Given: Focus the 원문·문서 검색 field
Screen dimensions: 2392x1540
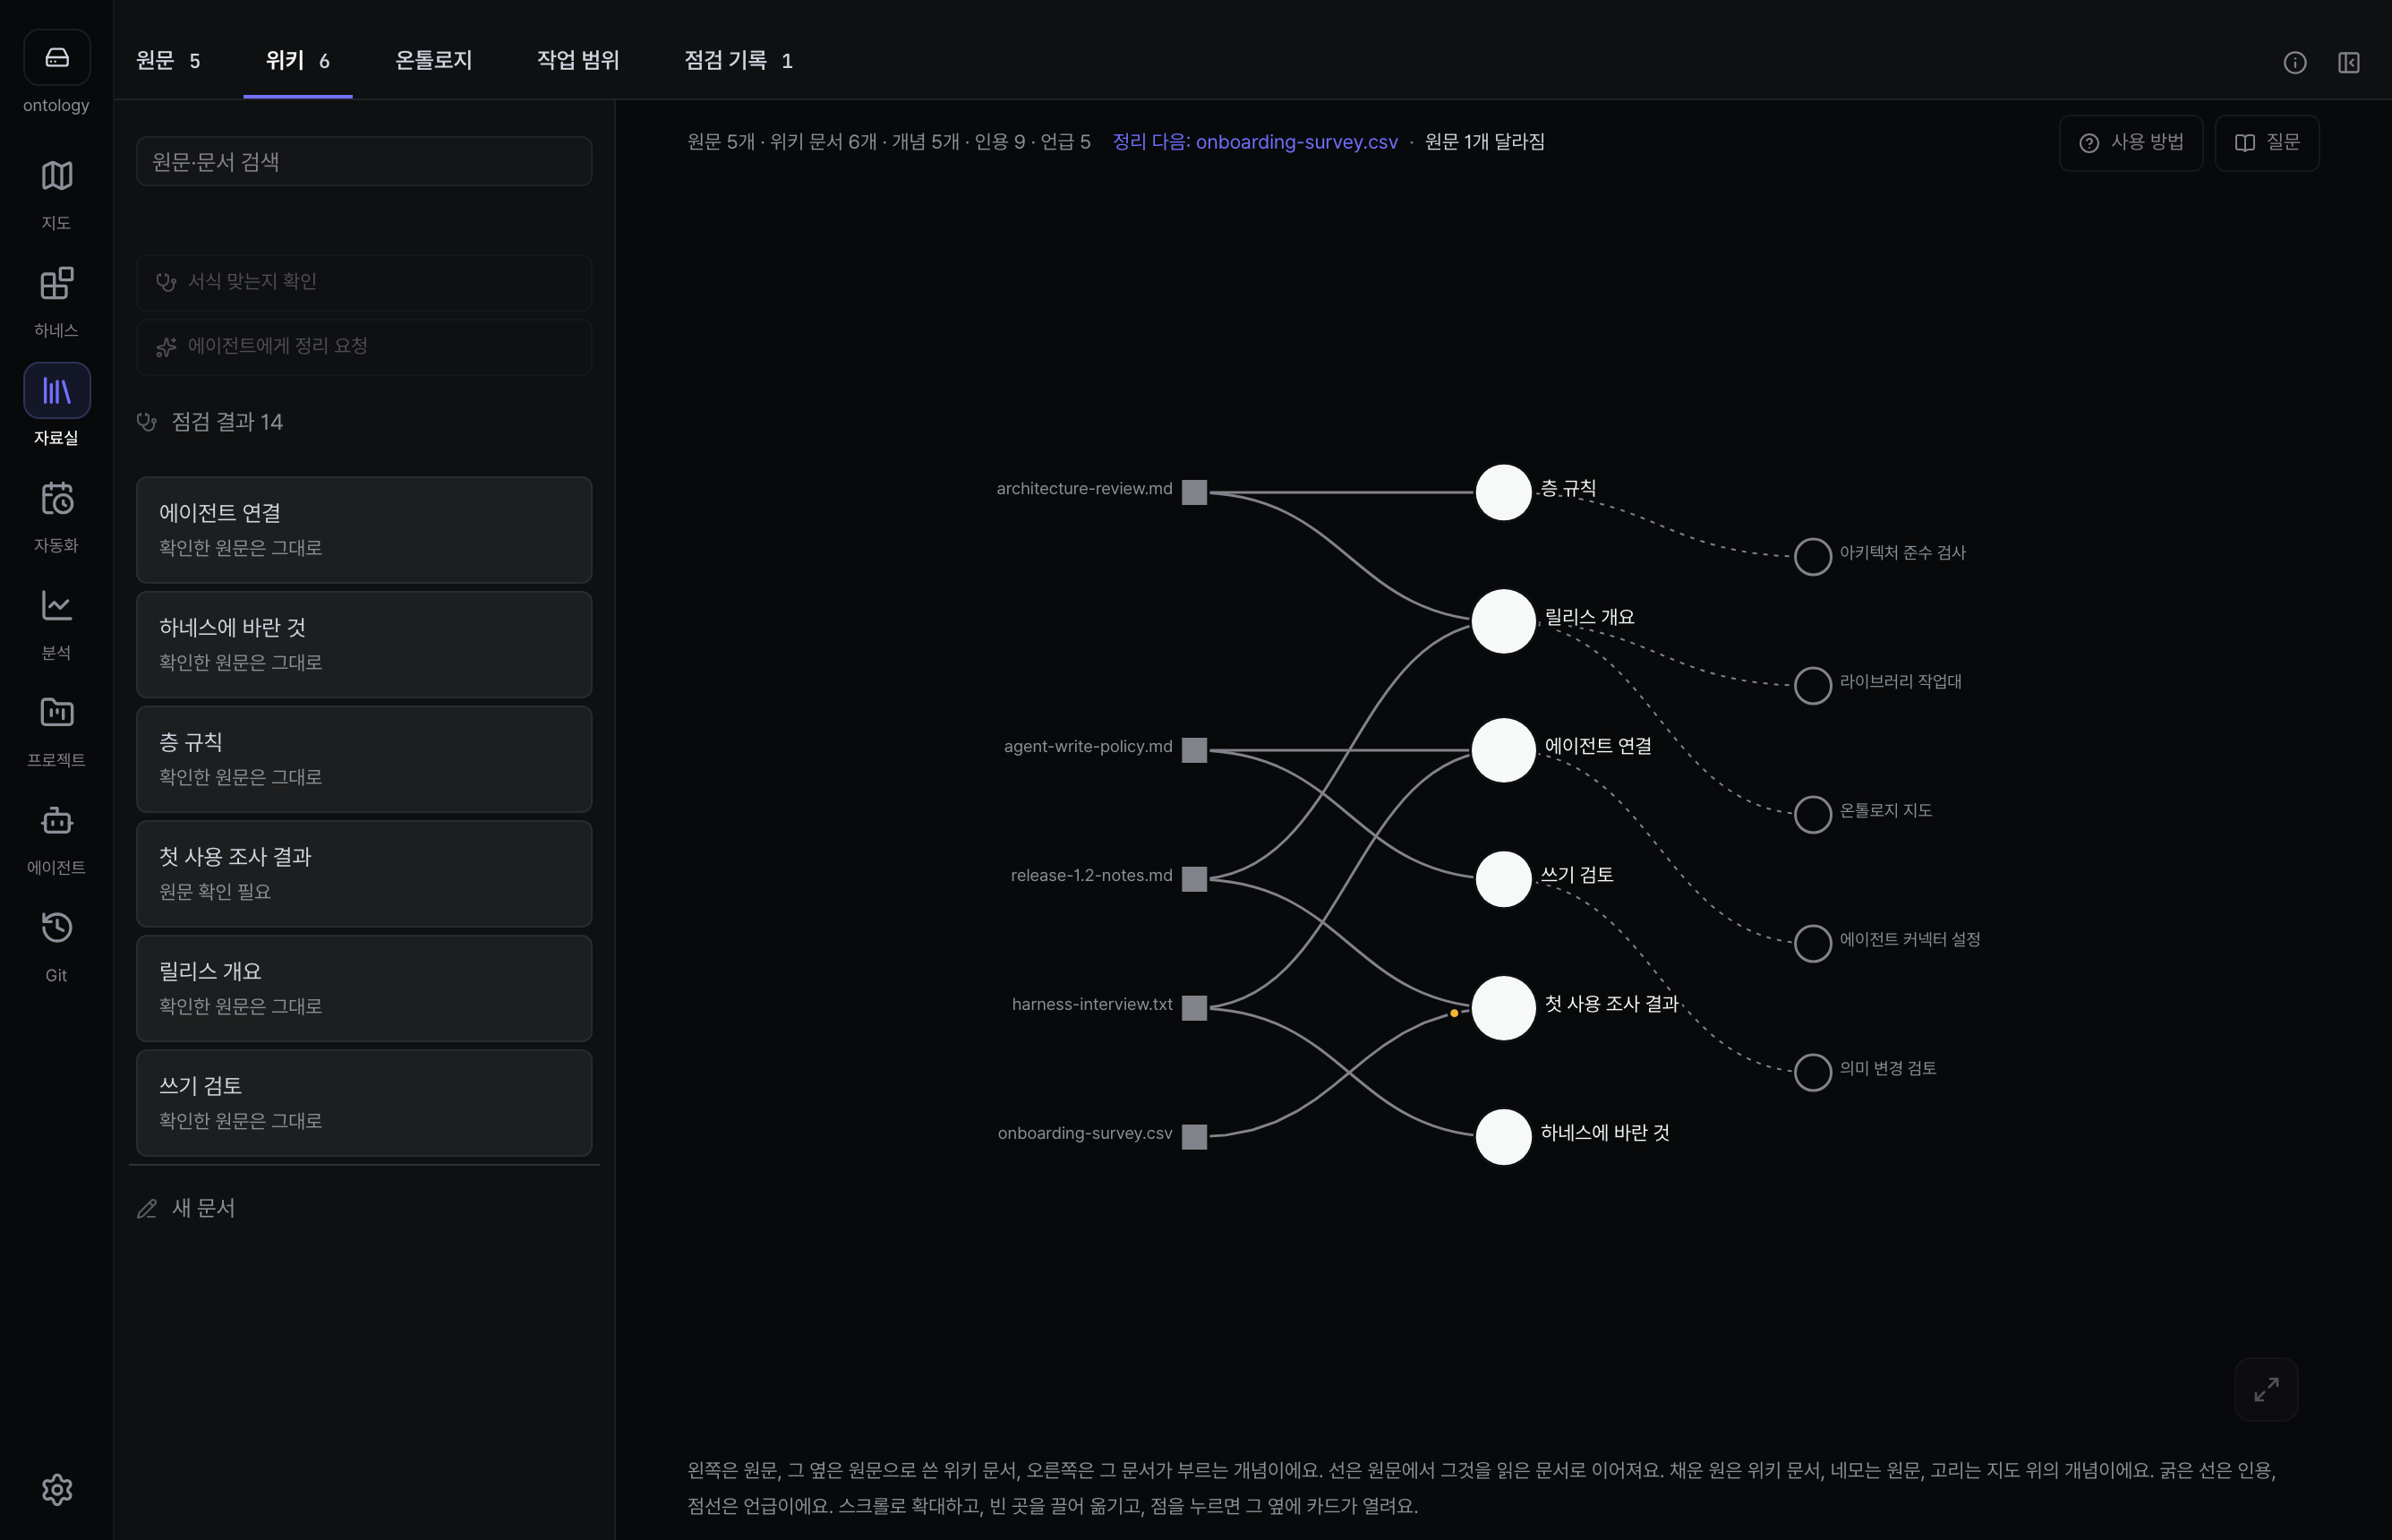Looking at the screenshot, I should tap(363, 161).
